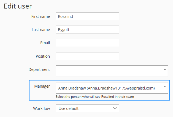
Task: Open the Department dropdown box
Action: tap(112, 71)
